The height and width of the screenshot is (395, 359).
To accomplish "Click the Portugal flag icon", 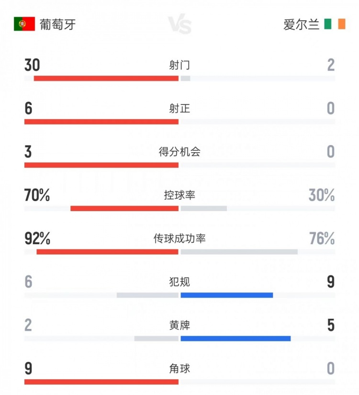I will pyautogui.click(x=24, y=24).
